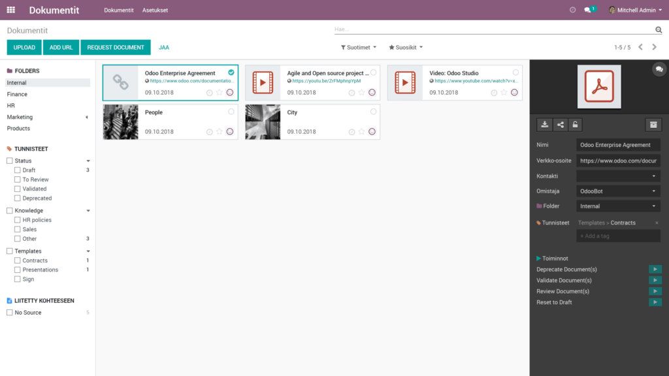
Task: Collapse the Status tag group
Action: click(89, 161)
